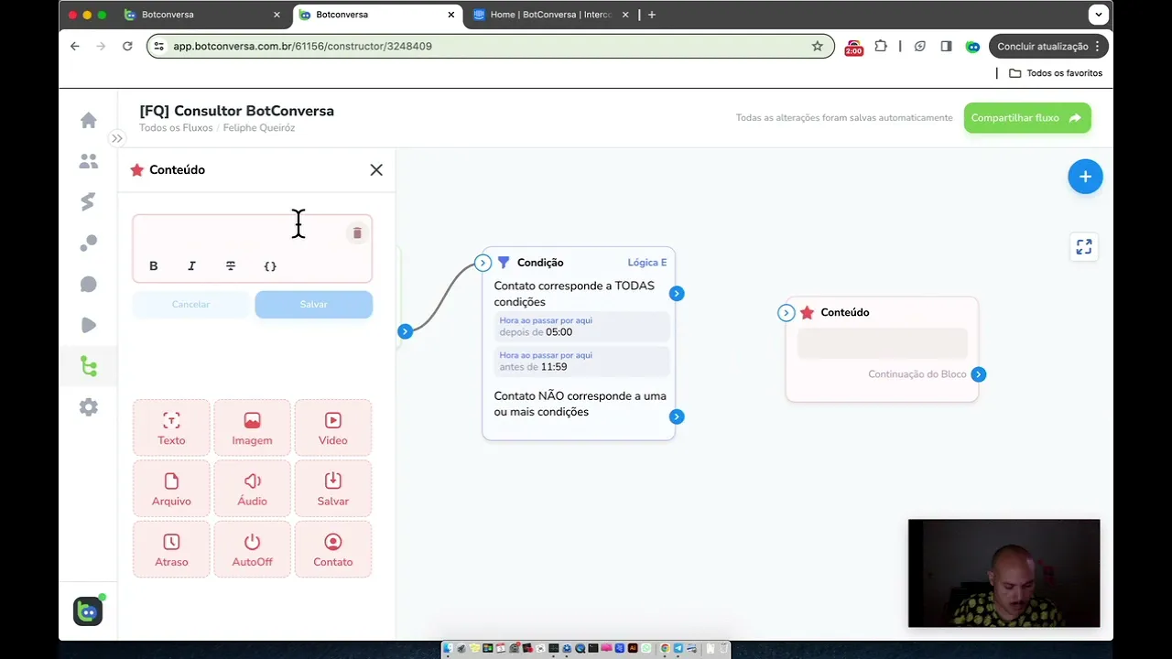
Task: Open the settings gear sidebar icon
Action: pos(89,407)
